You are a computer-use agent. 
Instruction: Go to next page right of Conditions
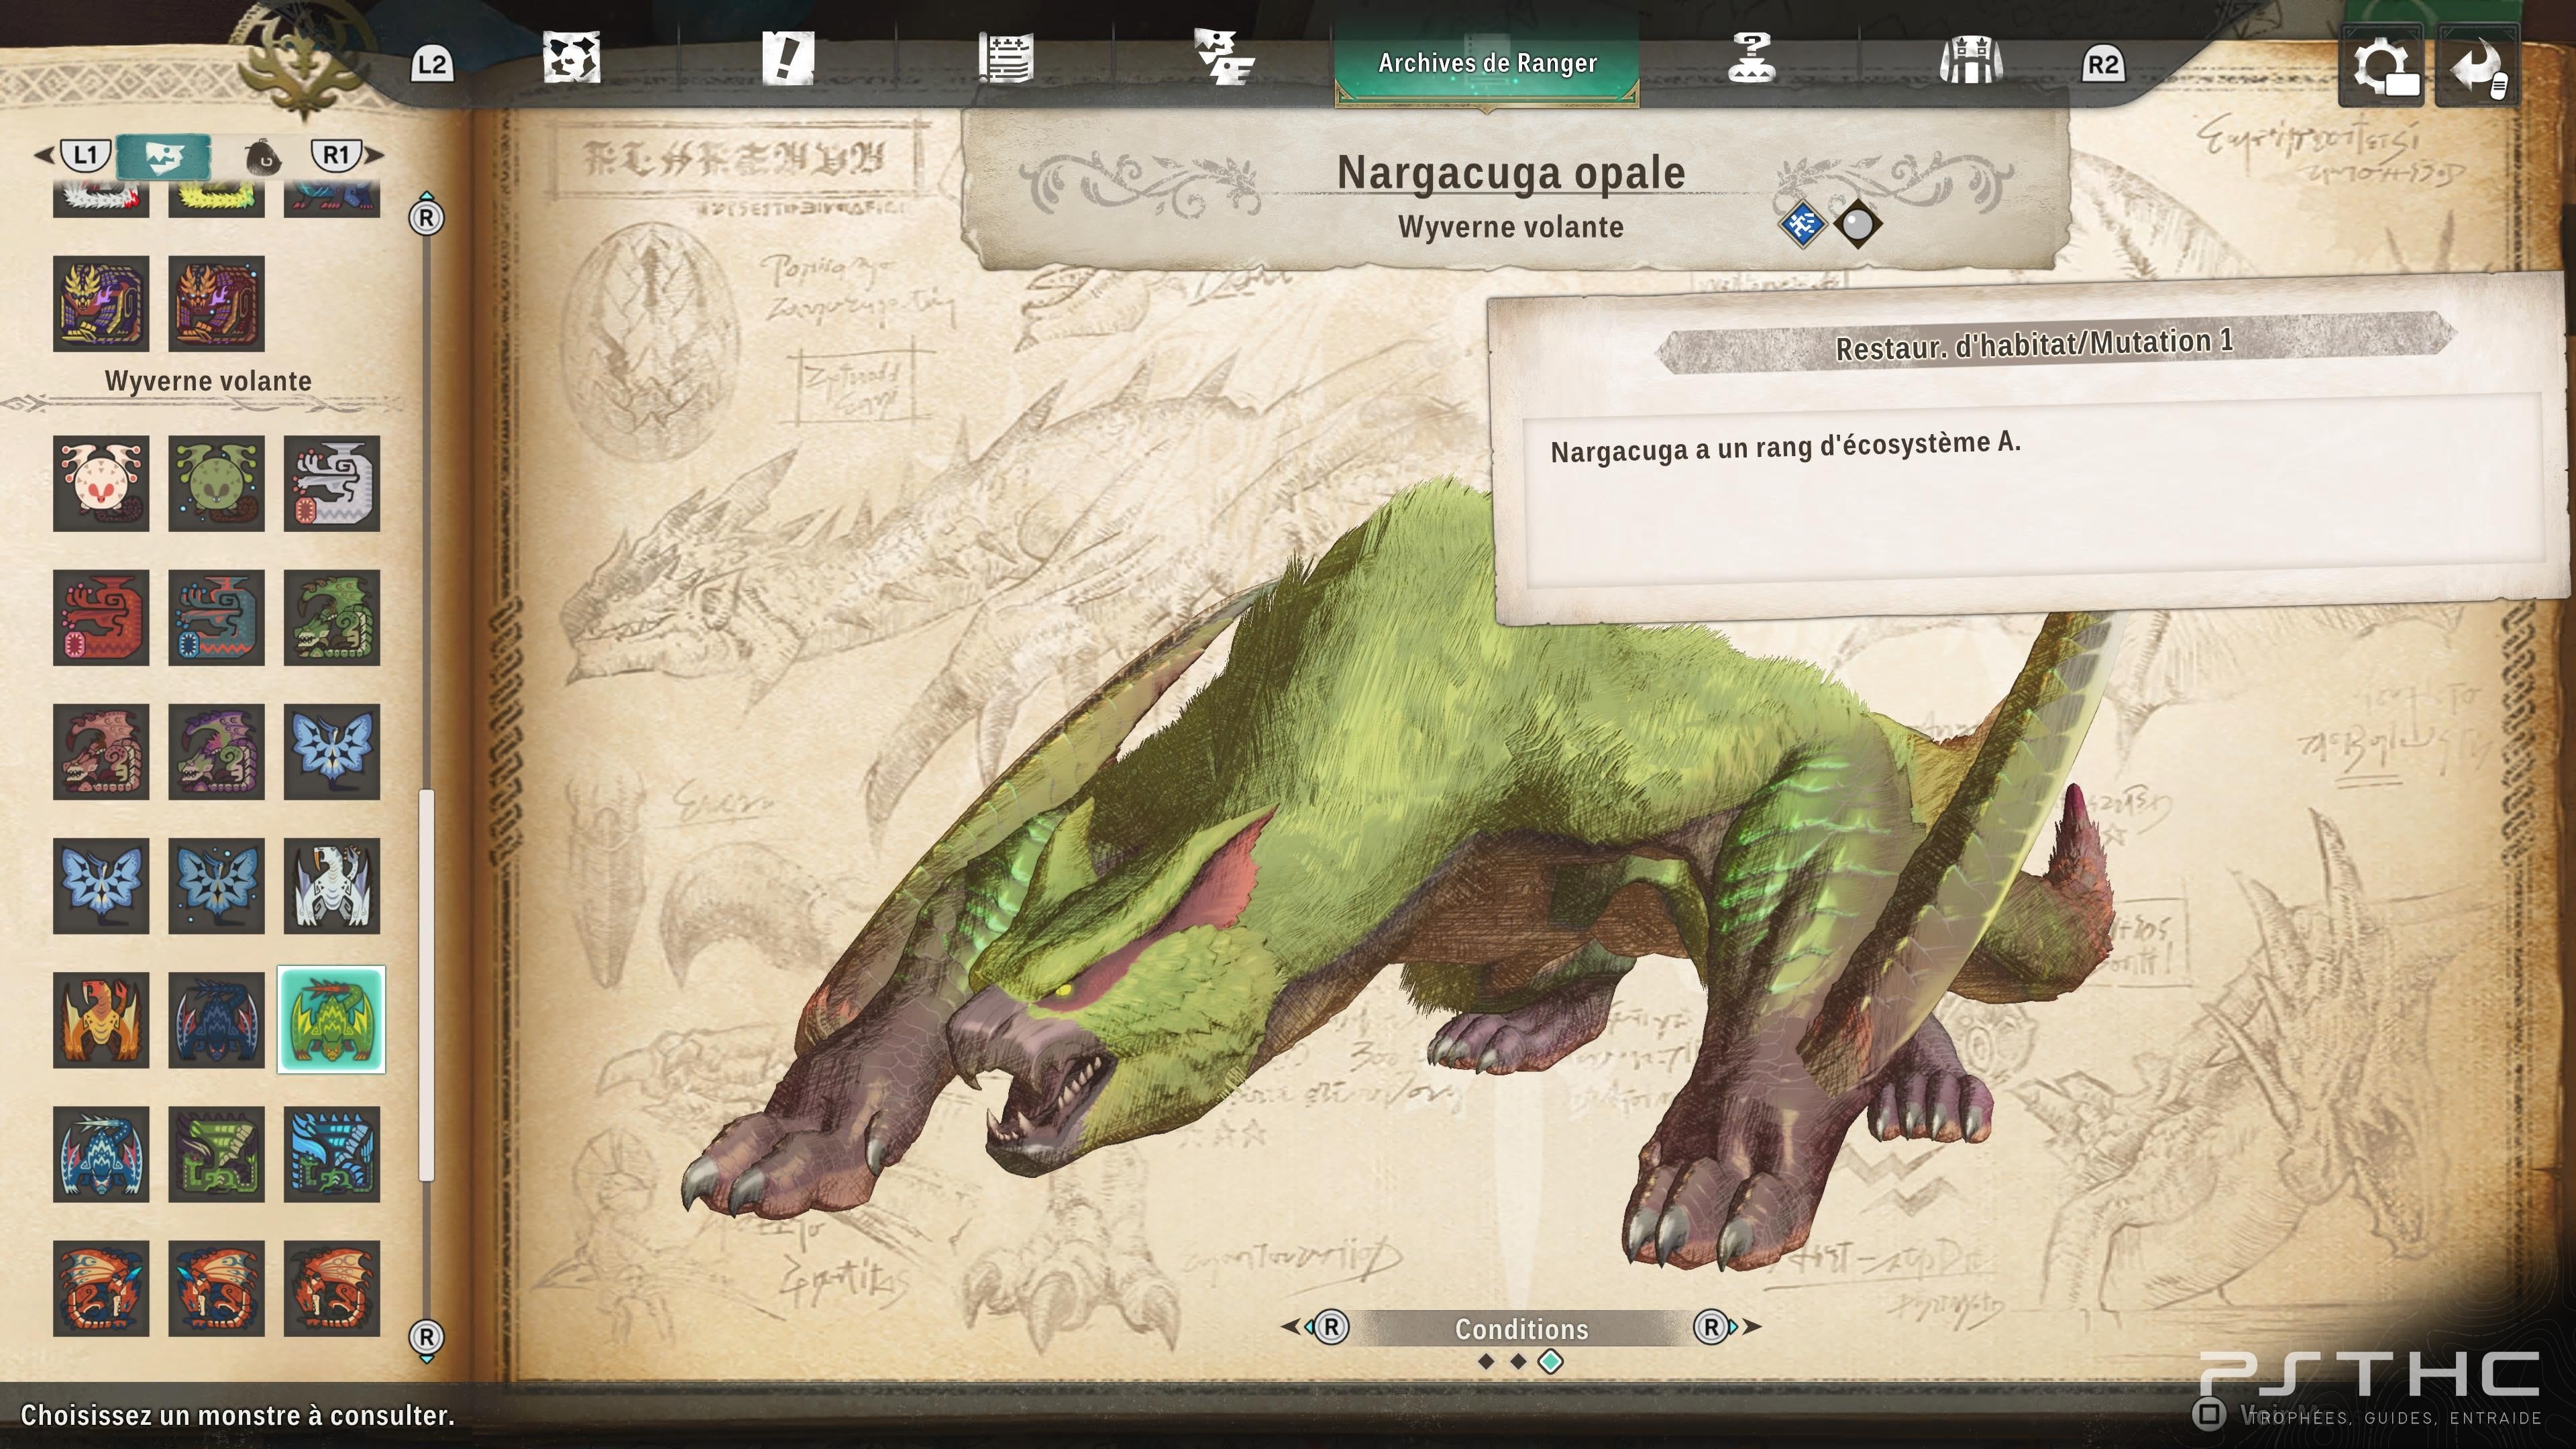tap(1726, 1327)
